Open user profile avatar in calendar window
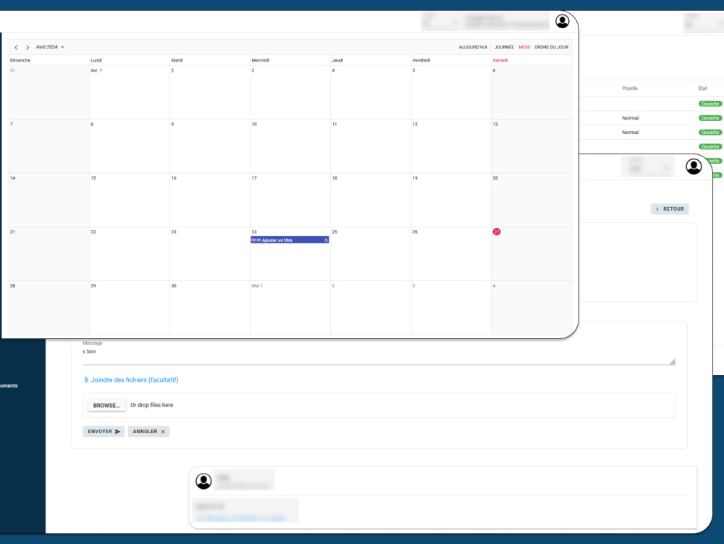 (x=562, y=21)
